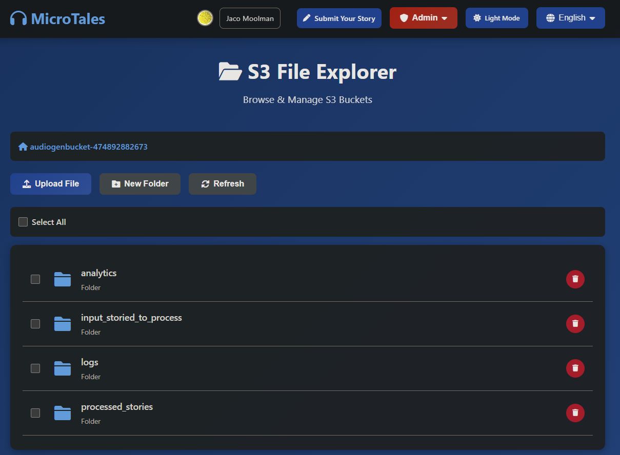
Task: Click the audiogenbucket-474892882673 breadcrumb link
Action: (x=89, y=147)
